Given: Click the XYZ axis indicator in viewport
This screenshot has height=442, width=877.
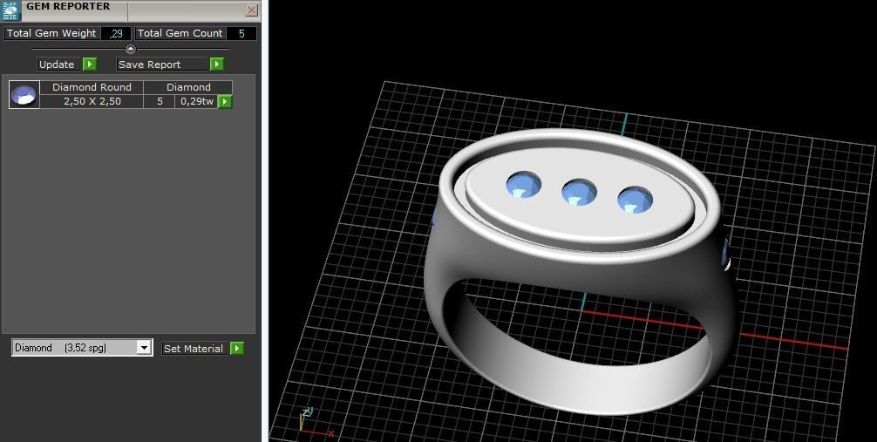Looking at the screenshot, I should pyautogui.click(x=316, y=423).
